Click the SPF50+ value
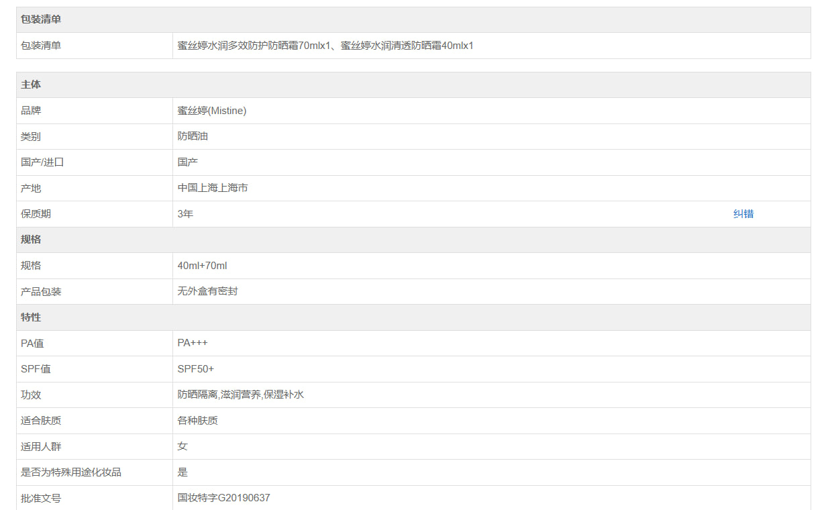Image resolution: width=826 pixels, height=510 pixels. pyautogui.click(x=196, y=369)
